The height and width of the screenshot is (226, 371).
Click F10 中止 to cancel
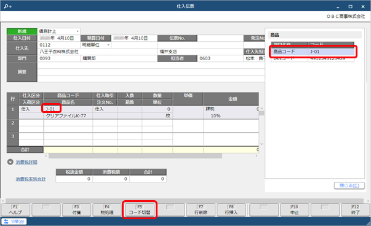tap(295, 209)
